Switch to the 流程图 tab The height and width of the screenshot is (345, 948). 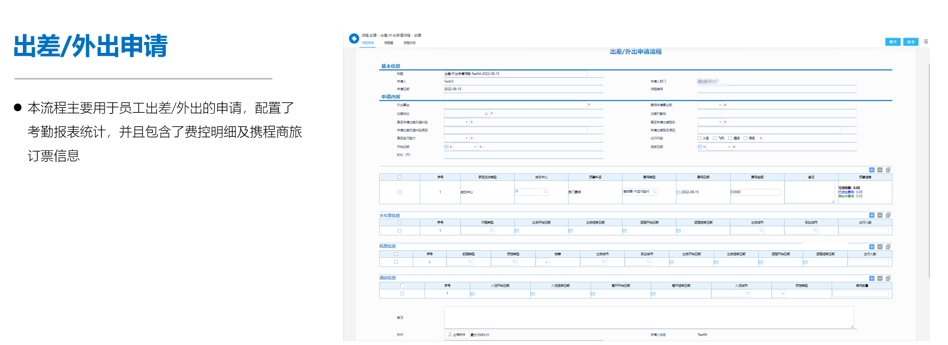388,43
